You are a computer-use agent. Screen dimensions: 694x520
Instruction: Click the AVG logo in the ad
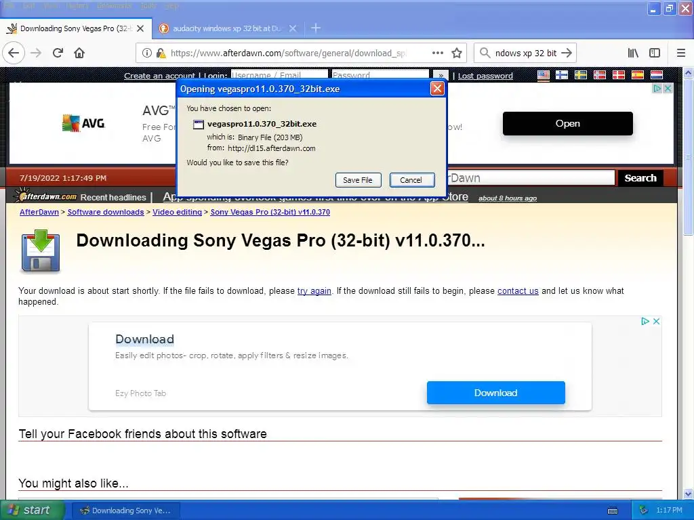coord(83,123)
